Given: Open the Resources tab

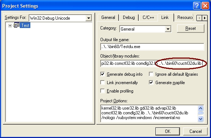Looking at the screenshot, I should 185,17.
